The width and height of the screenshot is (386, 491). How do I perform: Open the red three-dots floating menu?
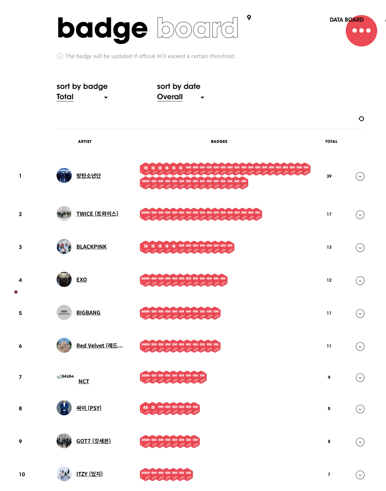(x=361, y=31)
